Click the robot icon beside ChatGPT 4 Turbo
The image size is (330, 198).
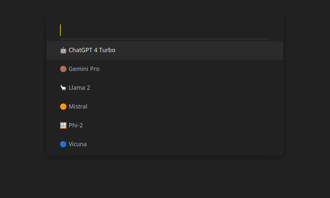tap(63, 50)
